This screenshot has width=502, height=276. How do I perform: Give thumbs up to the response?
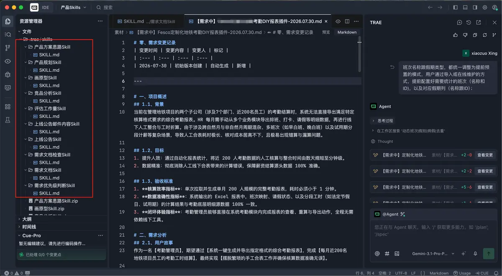tap(456, 35)
